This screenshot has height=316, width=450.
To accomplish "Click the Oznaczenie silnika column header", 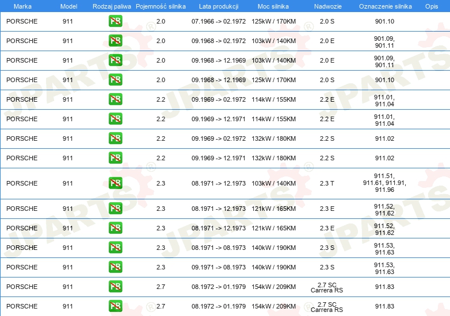I will tap(385, 6).
